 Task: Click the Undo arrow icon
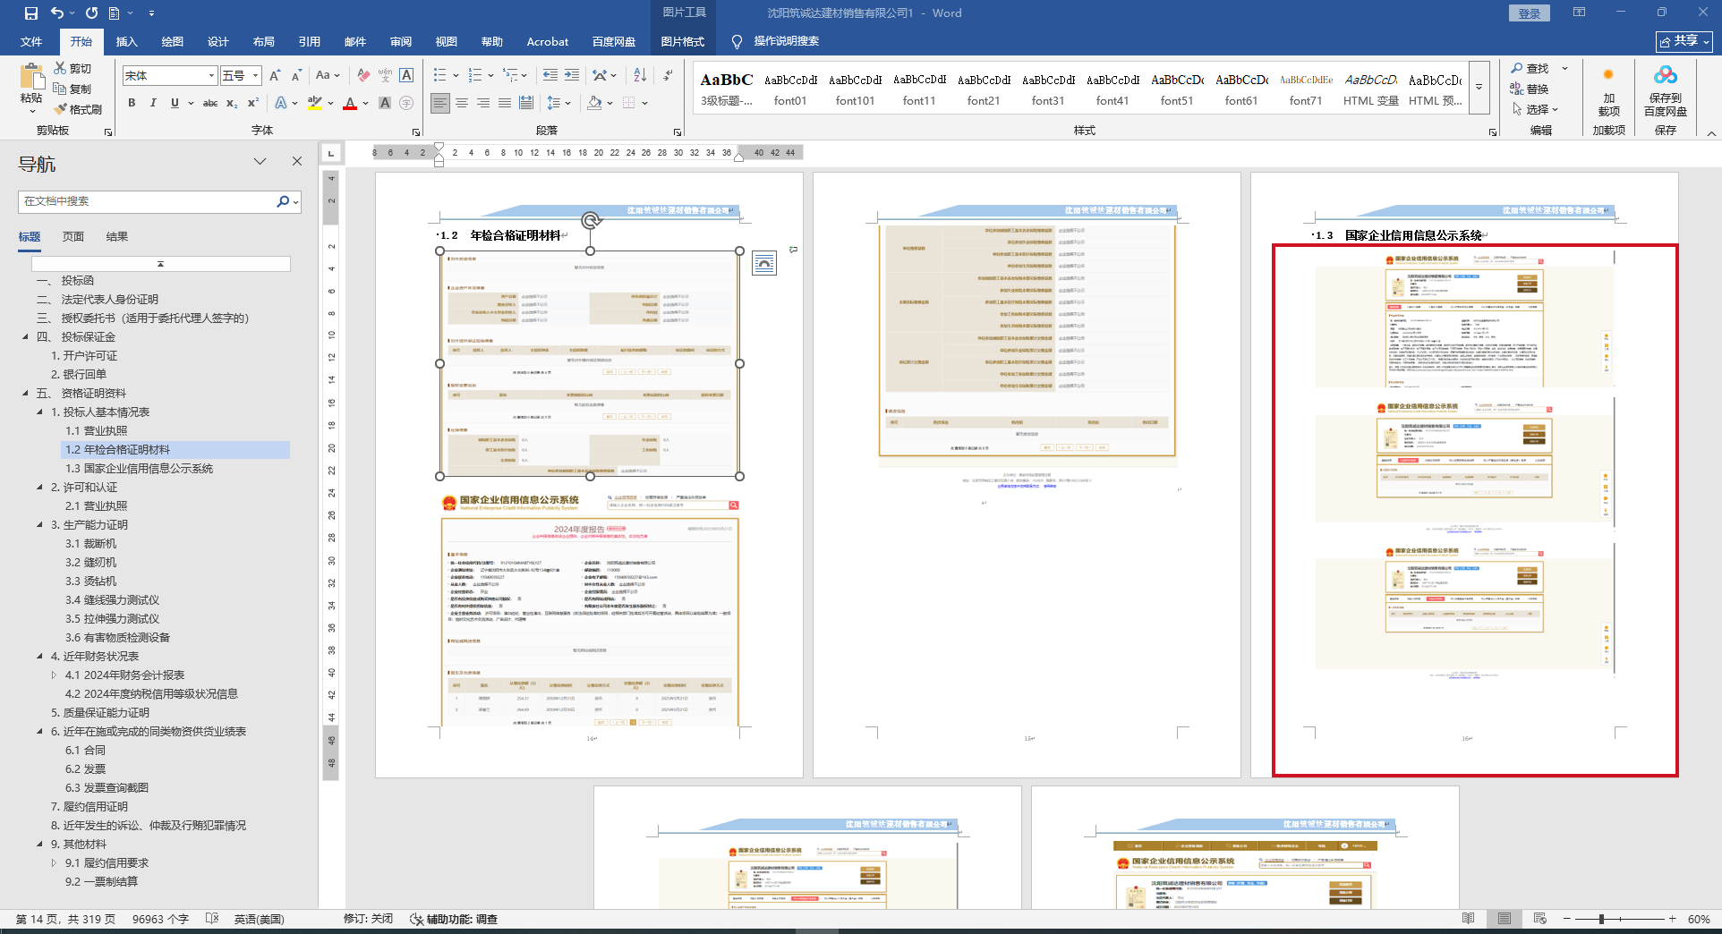[57, 13]
